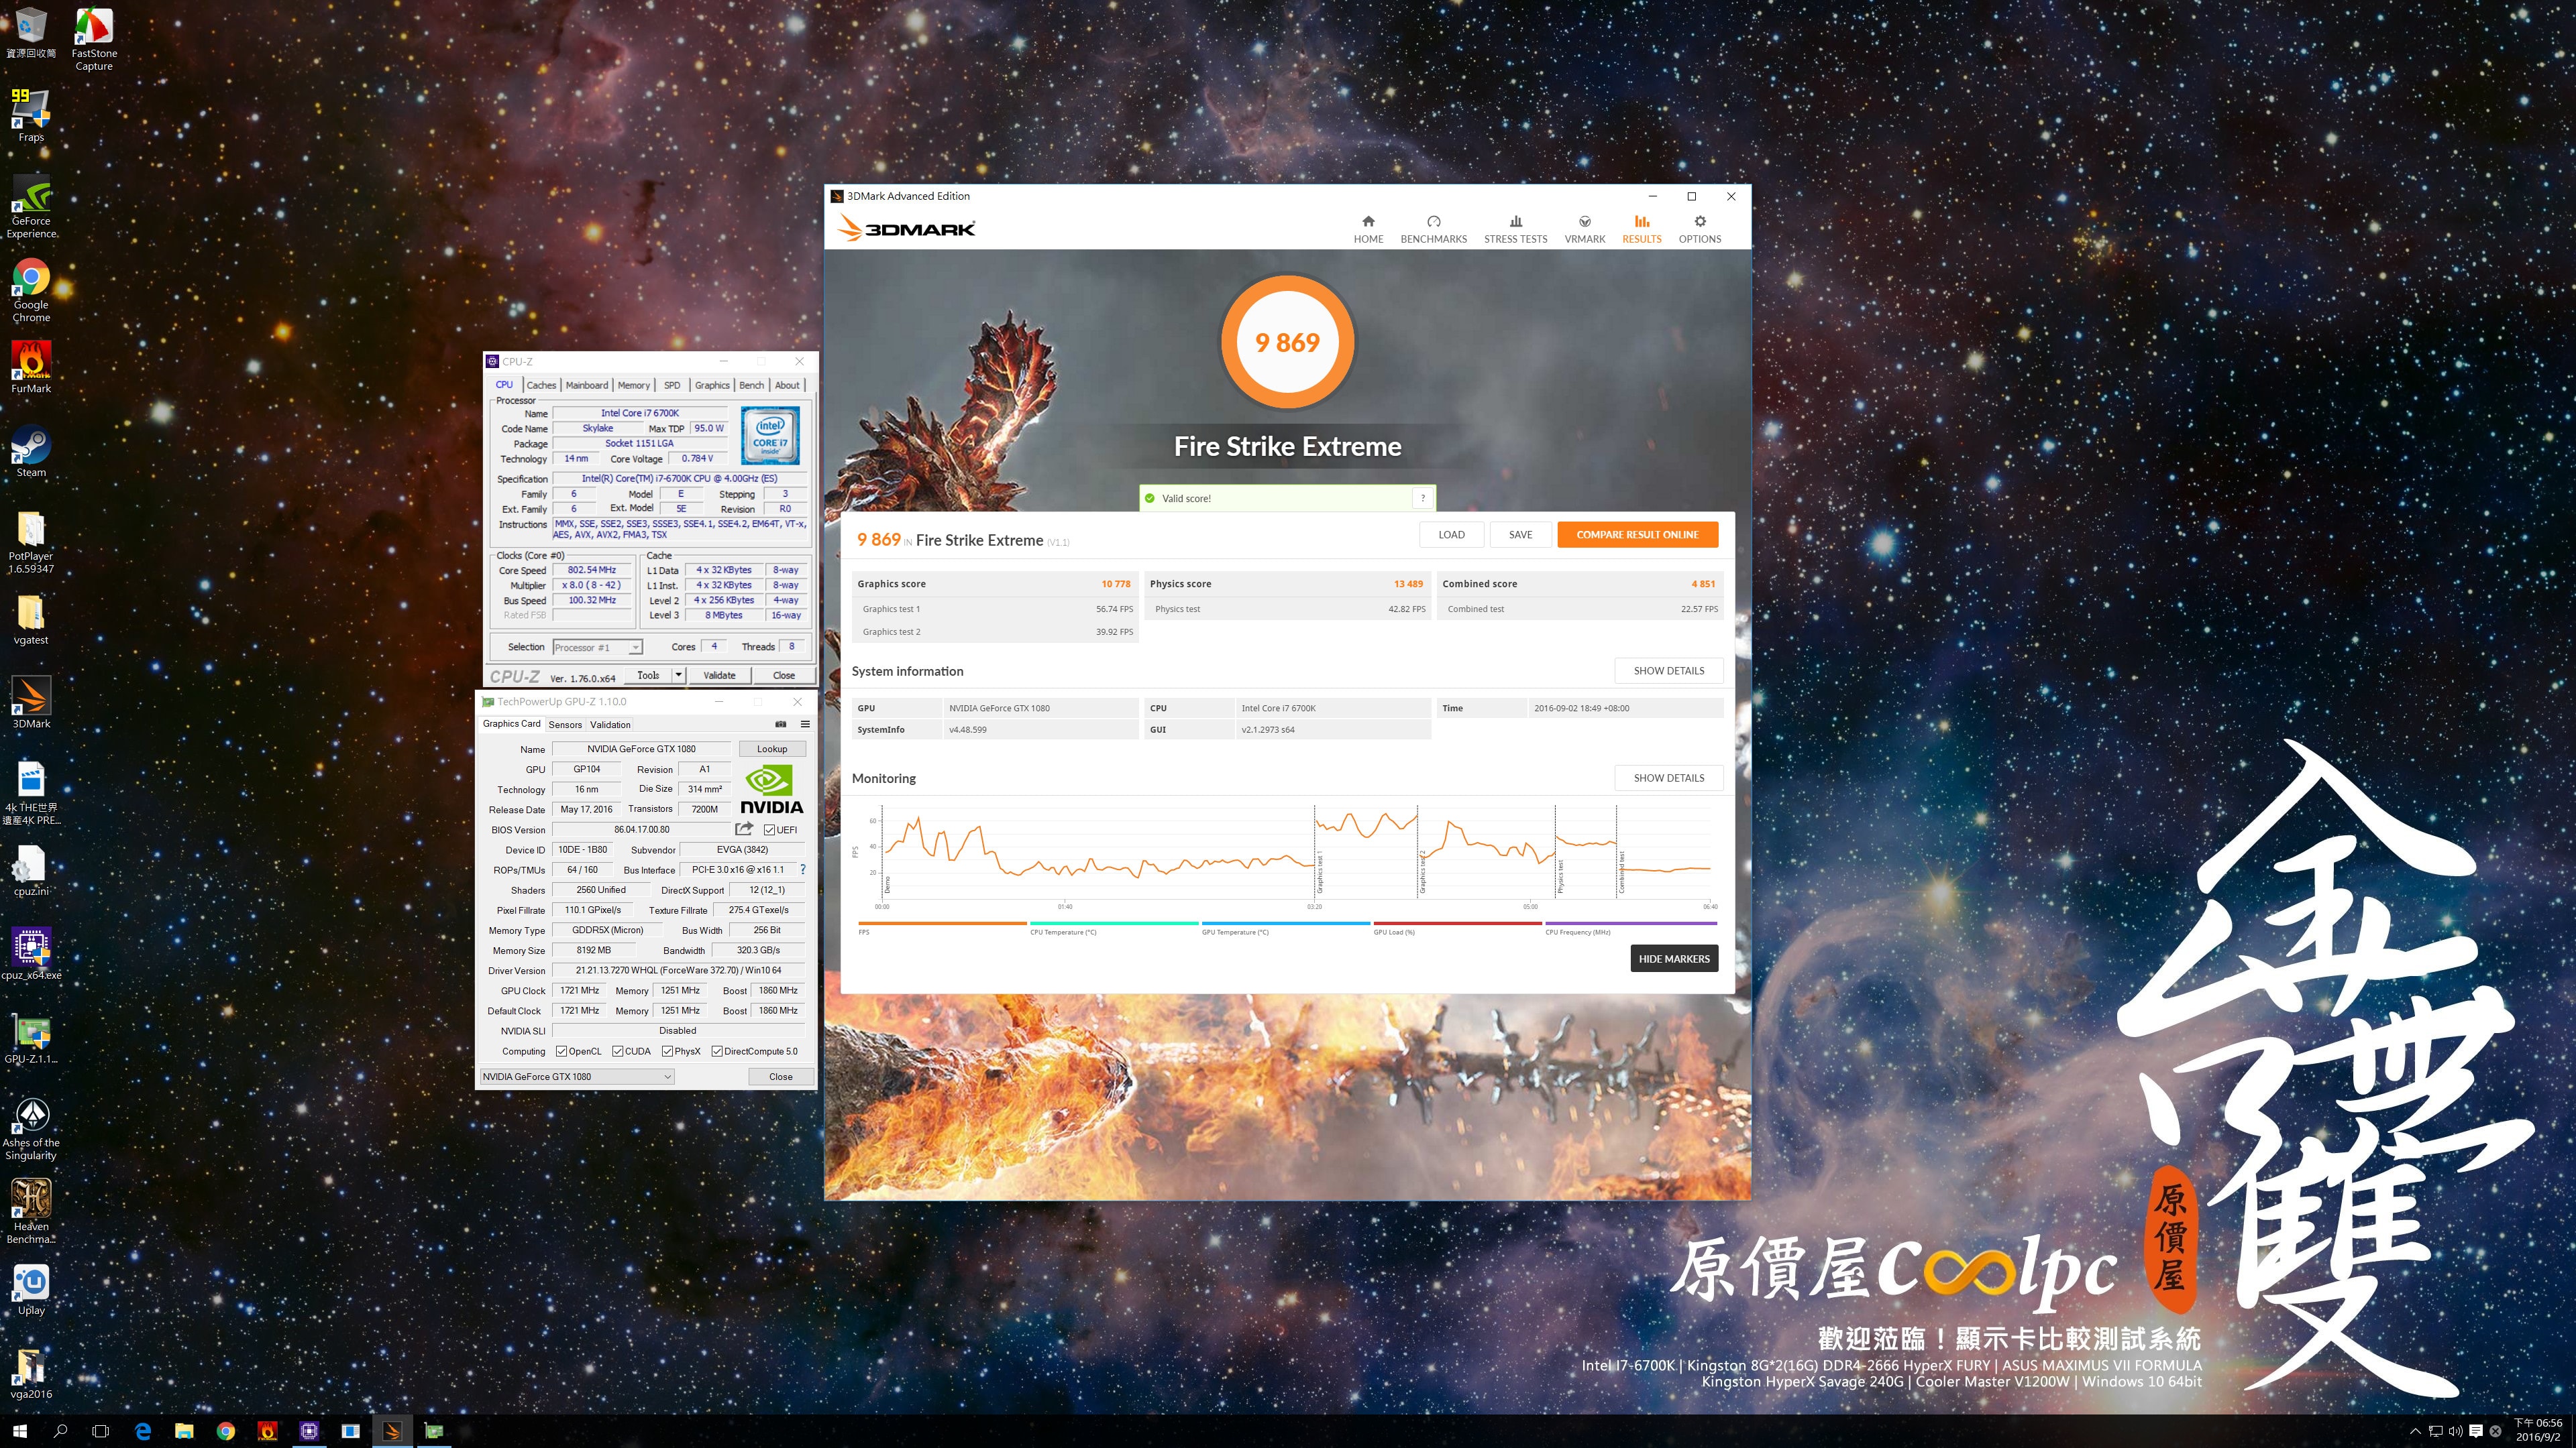This screenshot has width=2576, height=1448.
Task: Click CPU-Z icon in the taskbar
Action: click(x=309, y=1431)
